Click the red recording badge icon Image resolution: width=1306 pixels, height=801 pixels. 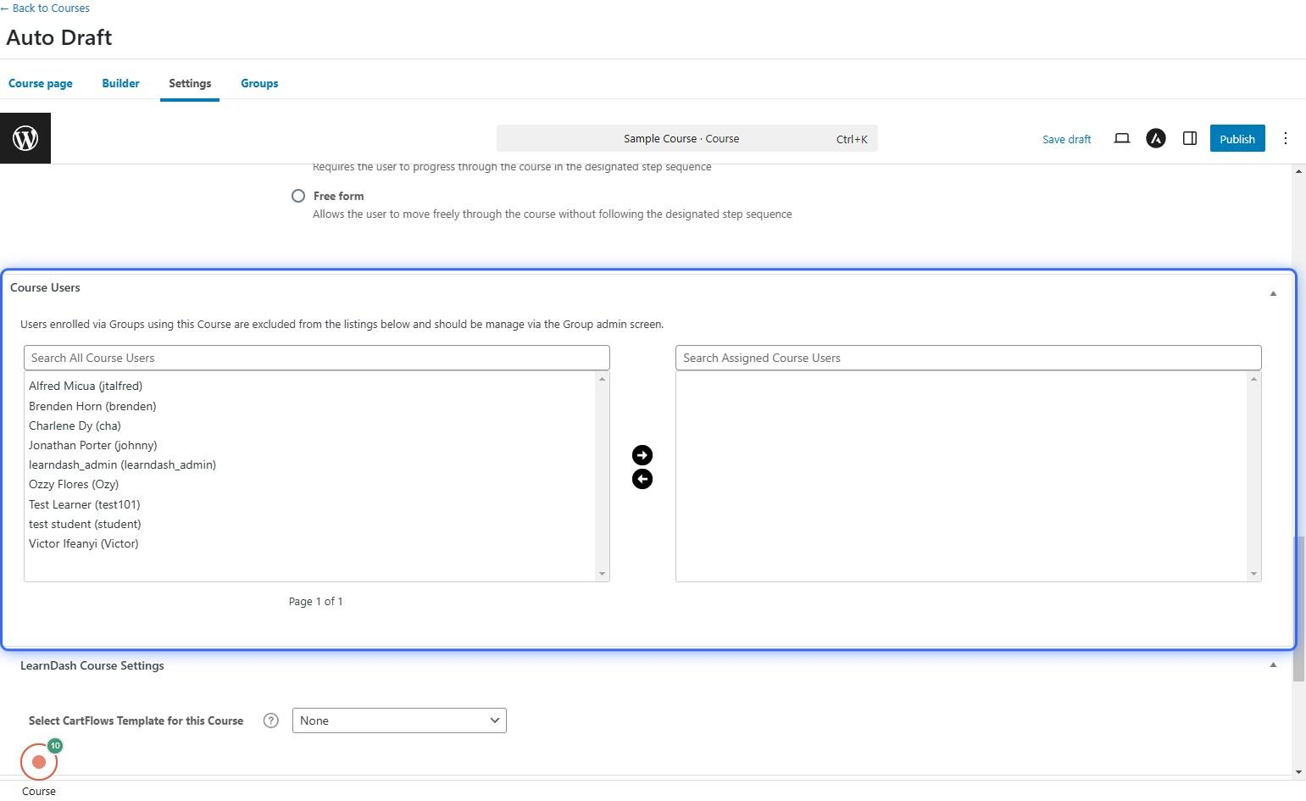pyautogui.click(x=39, y=761)
